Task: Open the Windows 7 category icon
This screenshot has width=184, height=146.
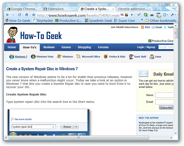Action: pos(11,57)
